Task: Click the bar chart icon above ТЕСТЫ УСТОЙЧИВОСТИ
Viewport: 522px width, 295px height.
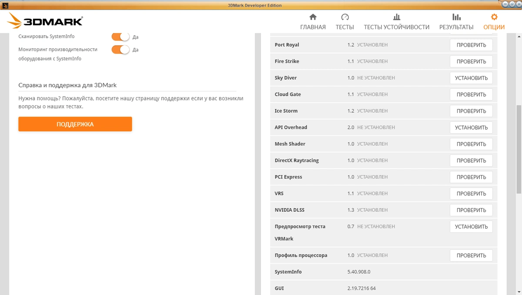Action: [x=397, y=17]
